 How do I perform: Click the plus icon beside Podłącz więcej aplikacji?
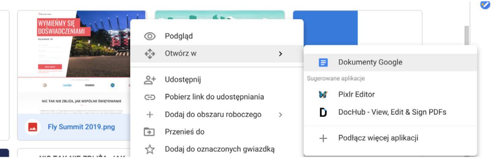323,138
